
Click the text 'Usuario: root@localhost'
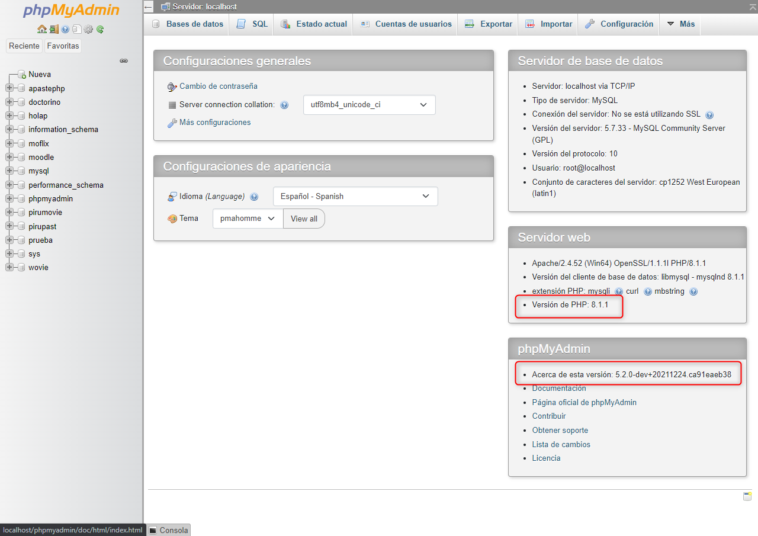pos(574,168)
